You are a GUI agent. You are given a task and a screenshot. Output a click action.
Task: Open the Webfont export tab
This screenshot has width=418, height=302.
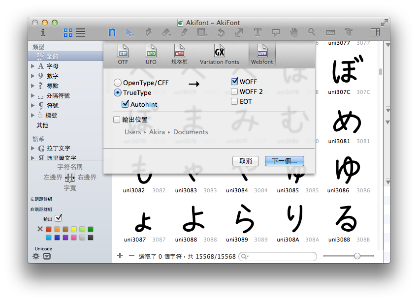[x=262, y=54]
